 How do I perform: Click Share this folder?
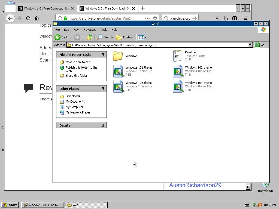pos(76,76)
